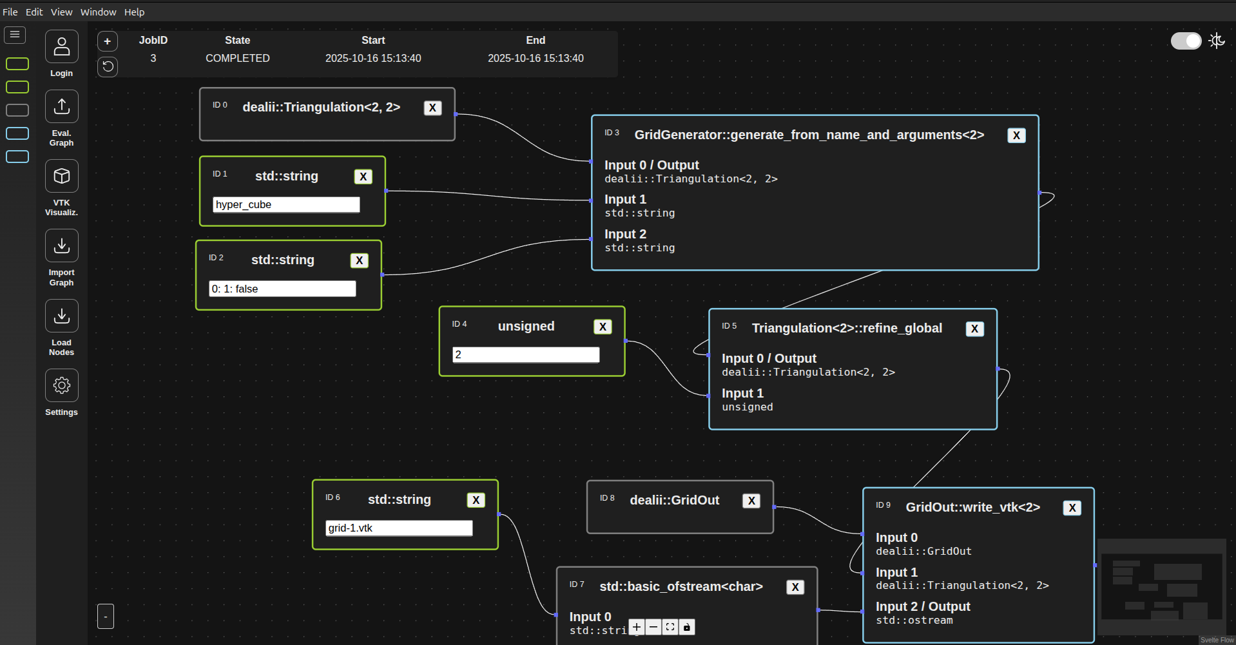Flip the theme toggle switch
The height and width of the screenshot is (645, 1236).
[1186, 41]
